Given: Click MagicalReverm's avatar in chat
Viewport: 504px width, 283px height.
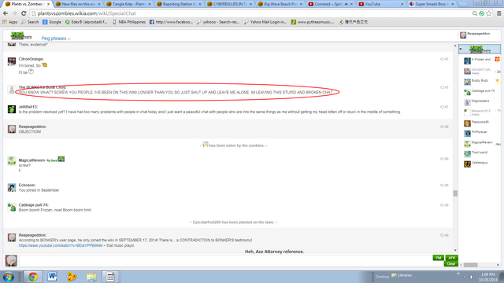Looking at the screenshot, I should click(12, 161).
